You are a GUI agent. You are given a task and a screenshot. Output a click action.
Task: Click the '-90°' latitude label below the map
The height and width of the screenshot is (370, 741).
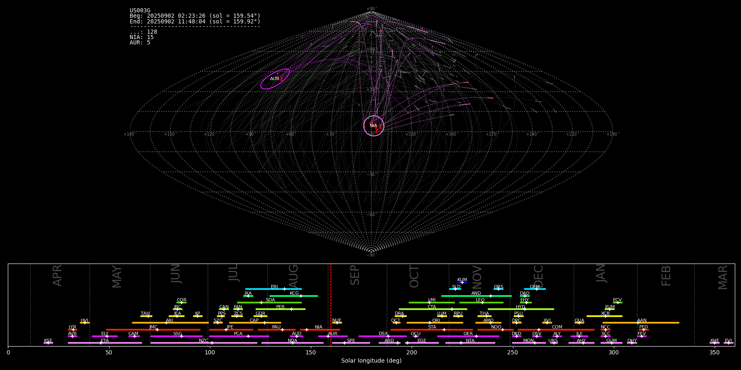point(371,255)
